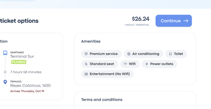Click the Power outlets chip label

pos(162,64)
